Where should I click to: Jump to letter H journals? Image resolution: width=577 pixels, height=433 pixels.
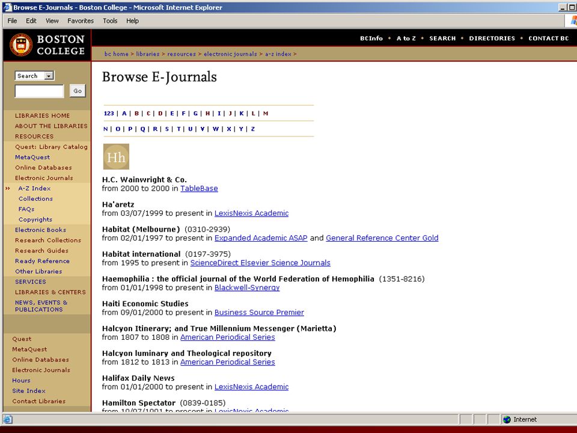[207, 114]
